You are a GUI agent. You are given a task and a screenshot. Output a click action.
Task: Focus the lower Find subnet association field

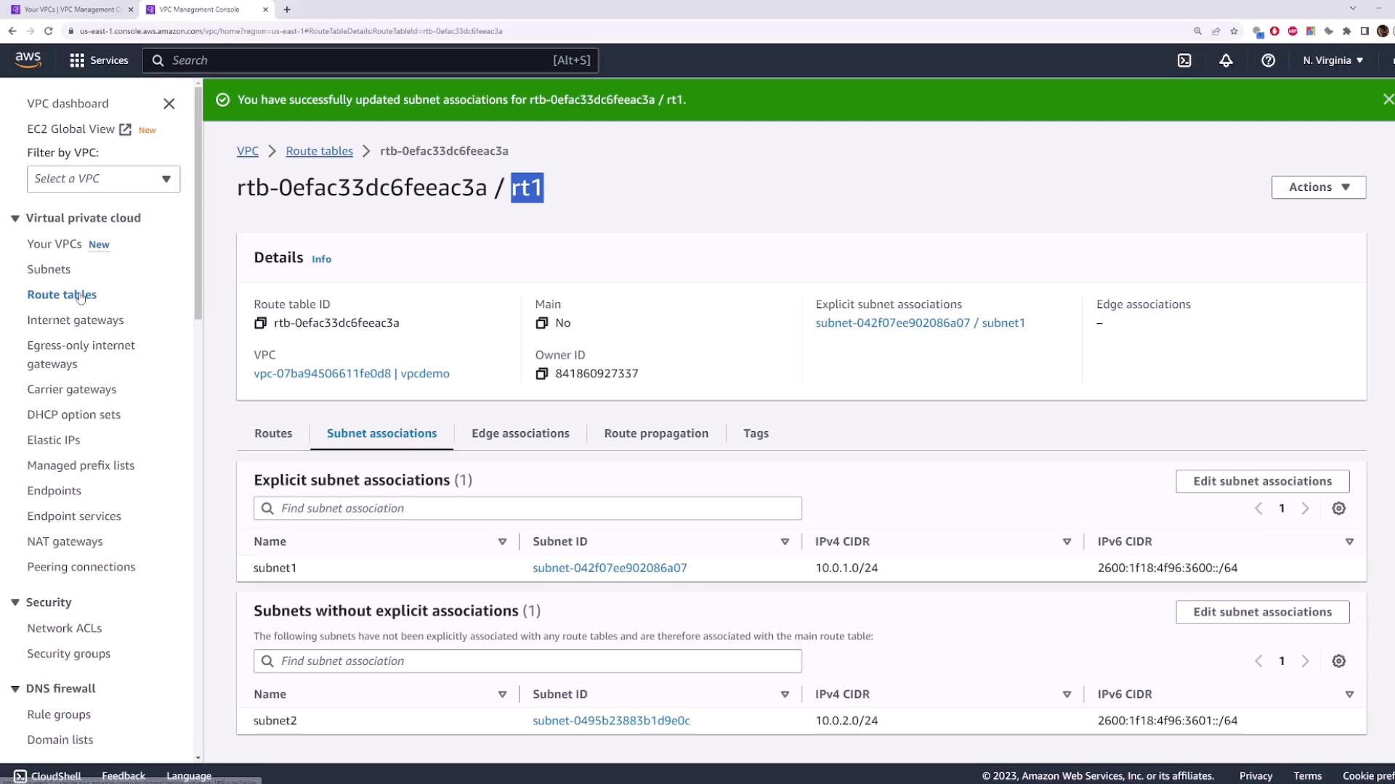[x=527, y=661]
